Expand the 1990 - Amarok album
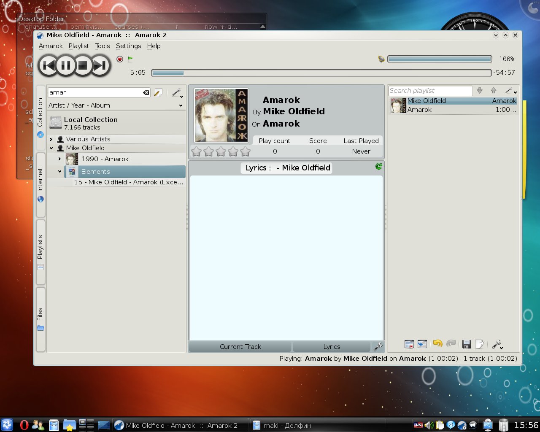This screenshot has height=432, width=540. [59, 159]
